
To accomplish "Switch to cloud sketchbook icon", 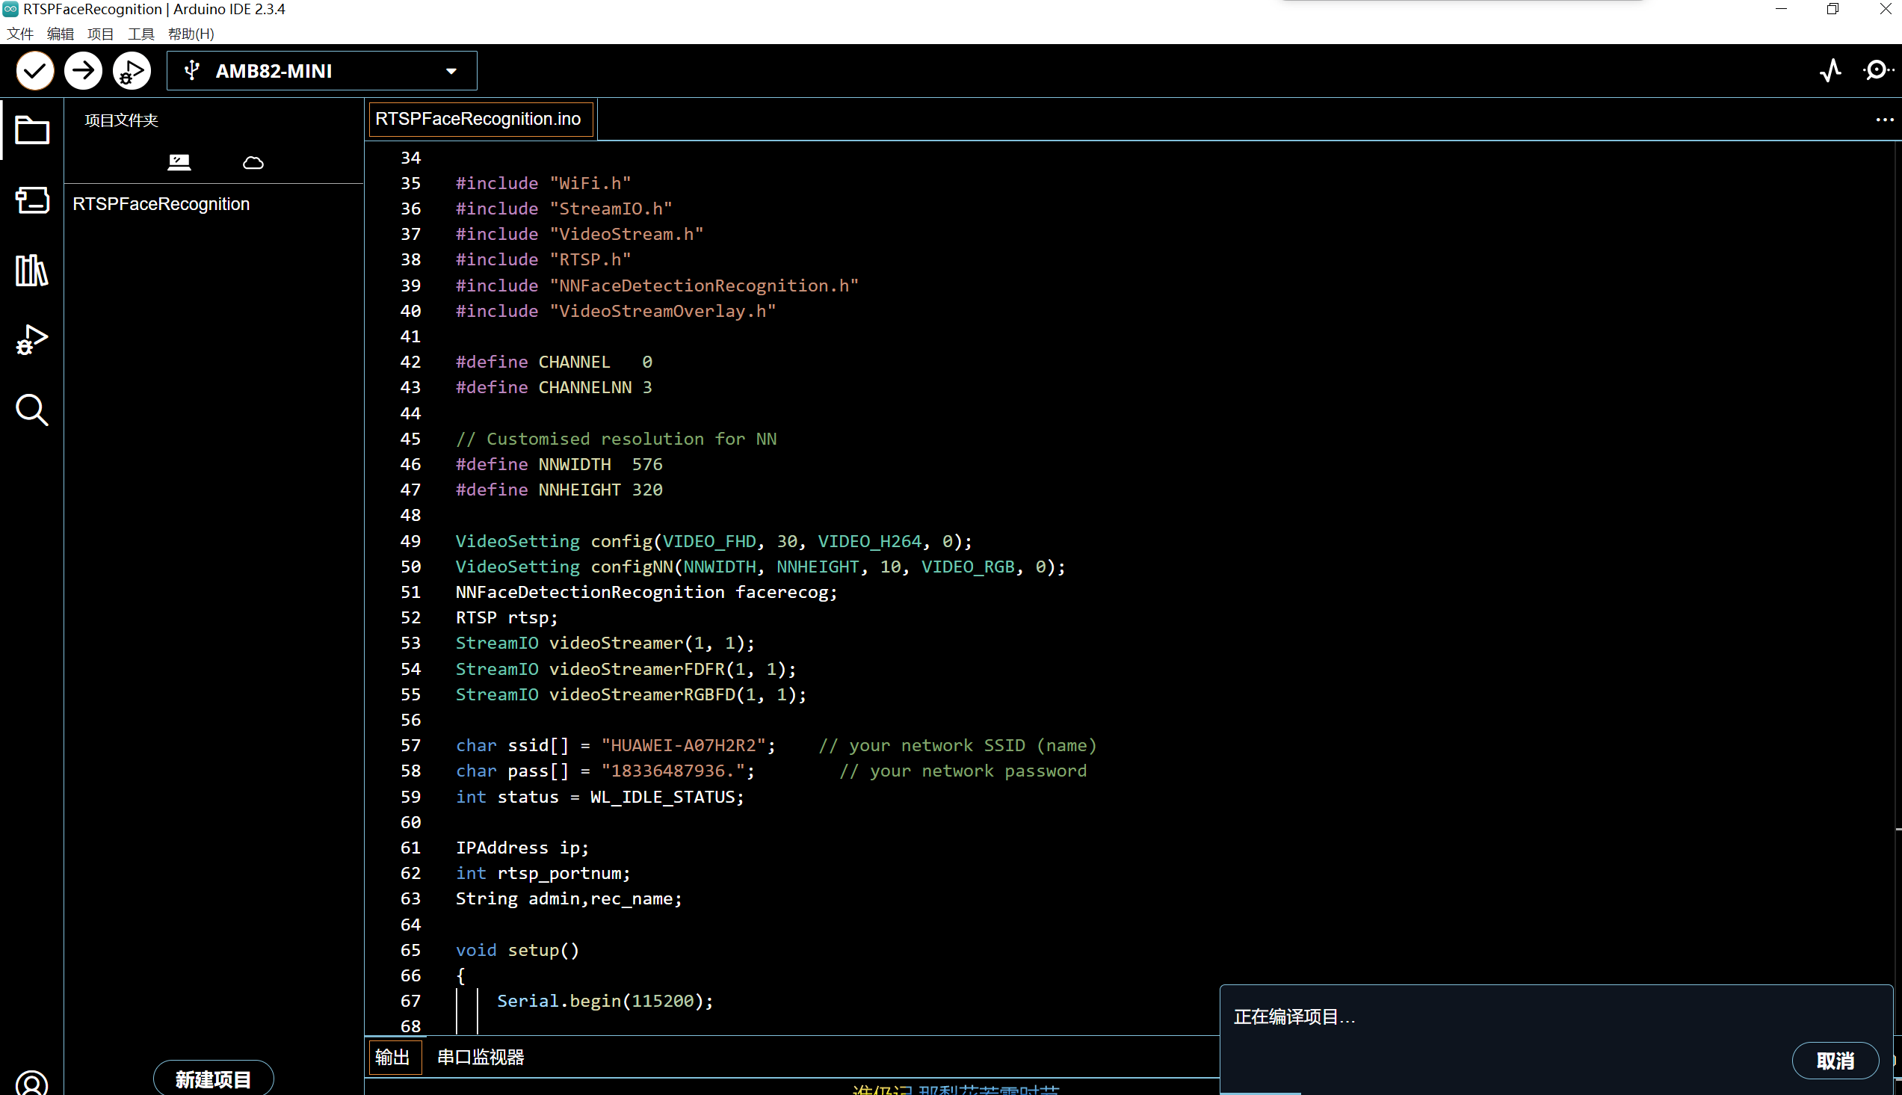I will tap(253, 162).
